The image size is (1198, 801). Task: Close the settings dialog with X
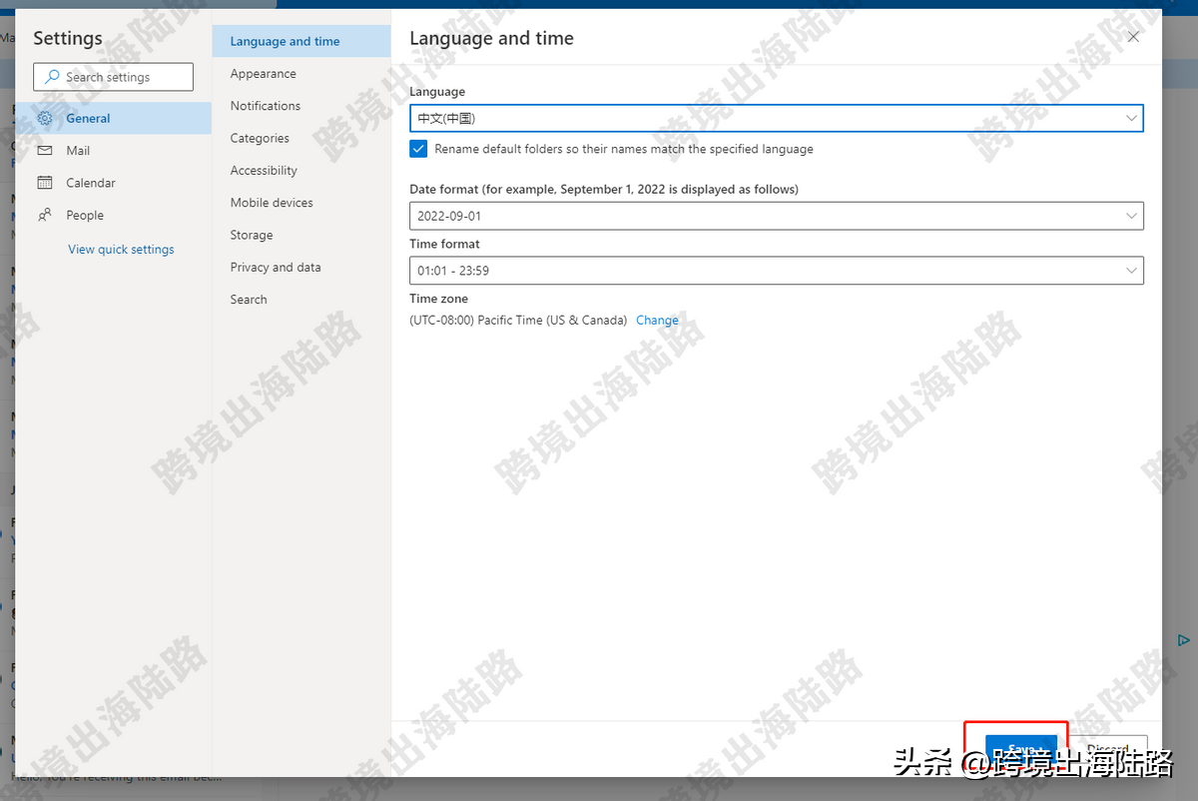(1133, 37)
